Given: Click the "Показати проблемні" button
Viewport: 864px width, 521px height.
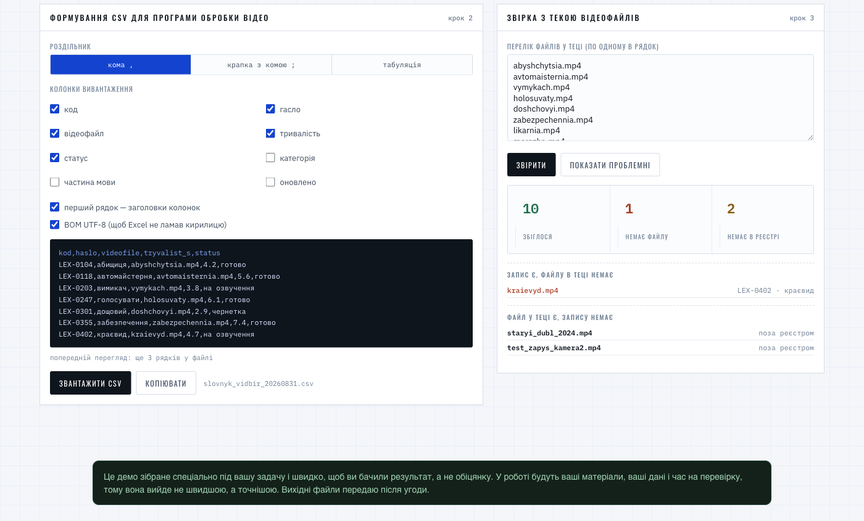Looking at the screenshot, I should (x=610, y=165).
